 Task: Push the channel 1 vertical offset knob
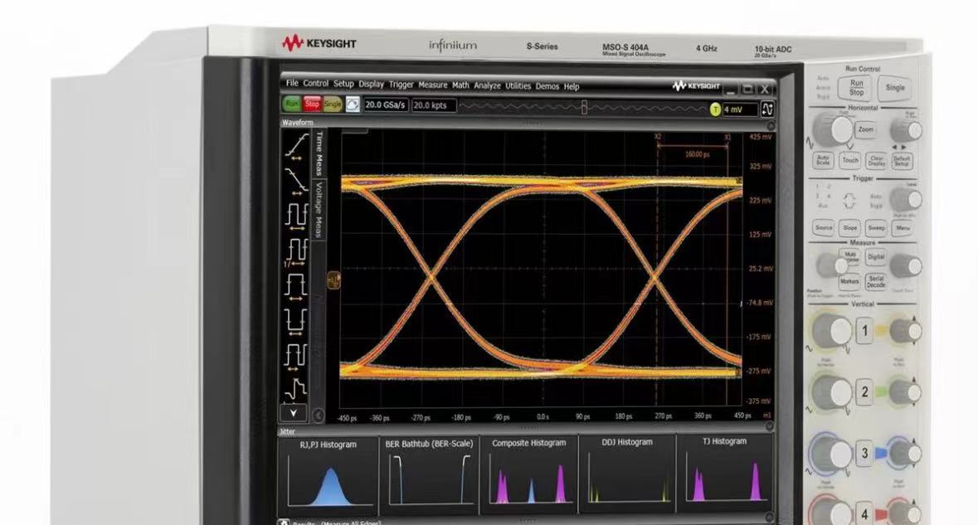[x=906, y=331]
